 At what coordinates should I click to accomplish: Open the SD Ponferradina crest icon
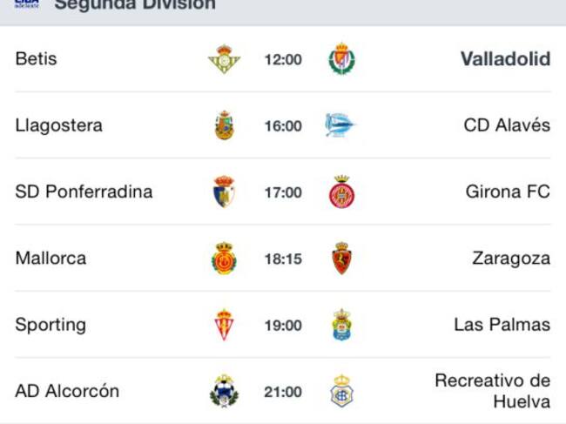pos(224,192)
